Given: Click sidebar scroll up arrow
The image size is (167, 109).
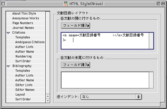Looking at the screenshot, I should pos(48,96).
